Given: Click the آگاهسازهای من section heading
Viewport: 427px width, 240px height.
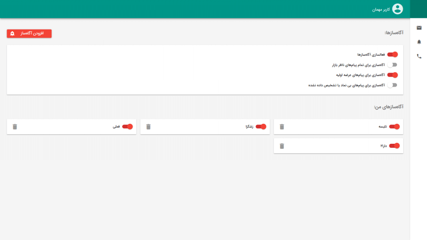Looking at the screenshot, I should tap(389, 107).
